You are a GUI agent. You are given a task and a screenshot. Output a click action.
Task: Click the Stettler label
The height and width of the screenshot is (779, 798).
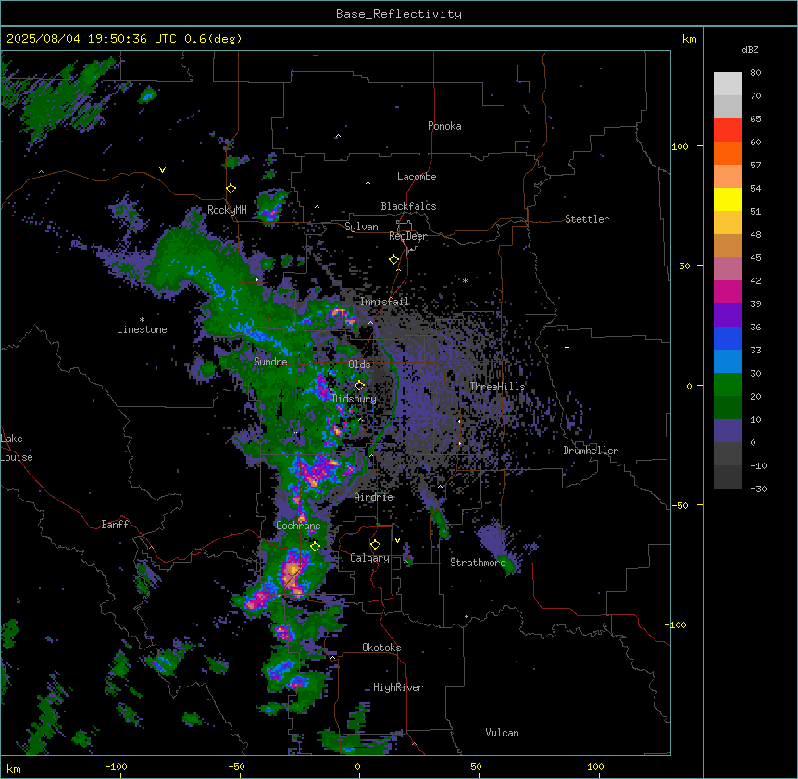tap(587, 219)
